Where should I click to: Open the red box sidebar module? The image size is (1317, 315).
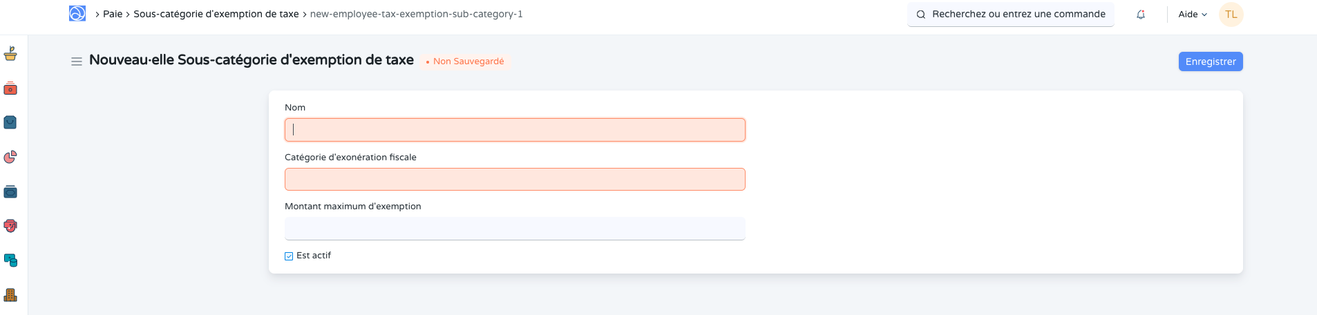[x=10, y=88]
